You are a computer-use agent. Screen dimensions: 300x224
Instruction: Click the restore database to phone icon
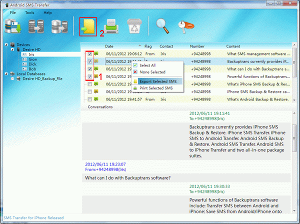coord(59,26)
